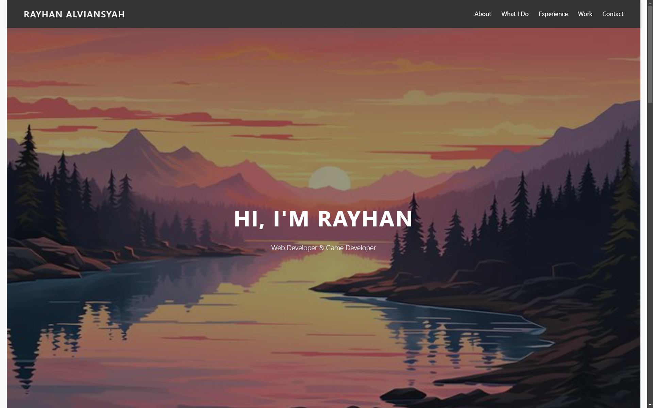Open the About navigation link
Screen dimensions: 653x408
click(x=482, y=14)
